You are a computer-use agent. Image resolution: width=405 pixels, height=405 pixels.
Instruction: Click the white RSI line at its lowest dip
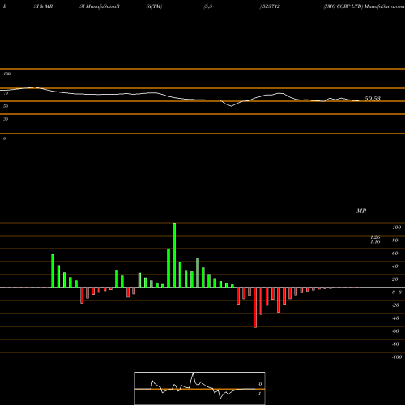(231, 106)
